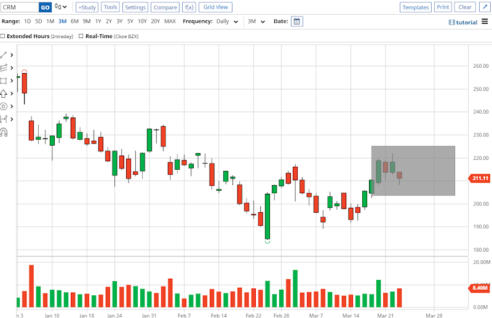Select the rectangle shape drawing tool
The width and height of the screenshot is (492, 318).
coord(4,81)
